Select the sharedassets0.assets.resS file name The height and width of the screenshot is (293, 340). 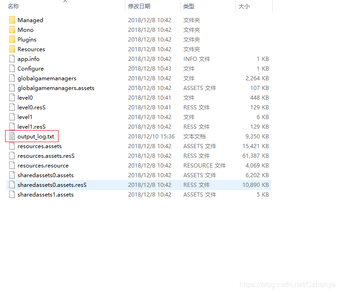pyautogui.click(x=52, y=185)
